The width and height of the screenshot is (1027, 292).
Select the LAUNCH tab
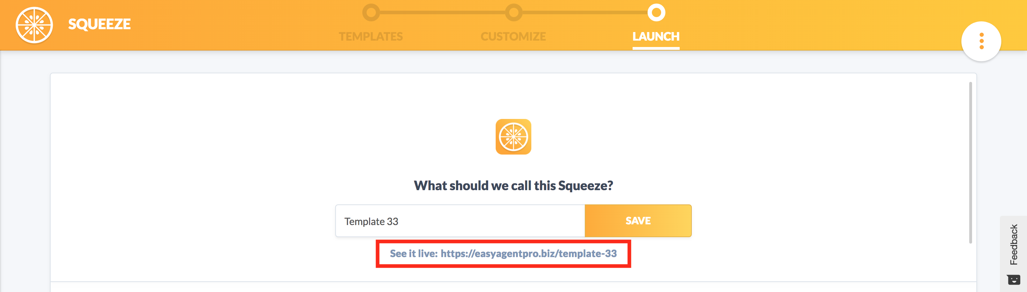pyautogui.click(x=656, y=36)
